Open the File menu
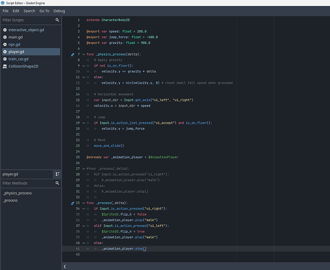The height and width of the screenshot is (270, 330). click(x=6, y=11)
